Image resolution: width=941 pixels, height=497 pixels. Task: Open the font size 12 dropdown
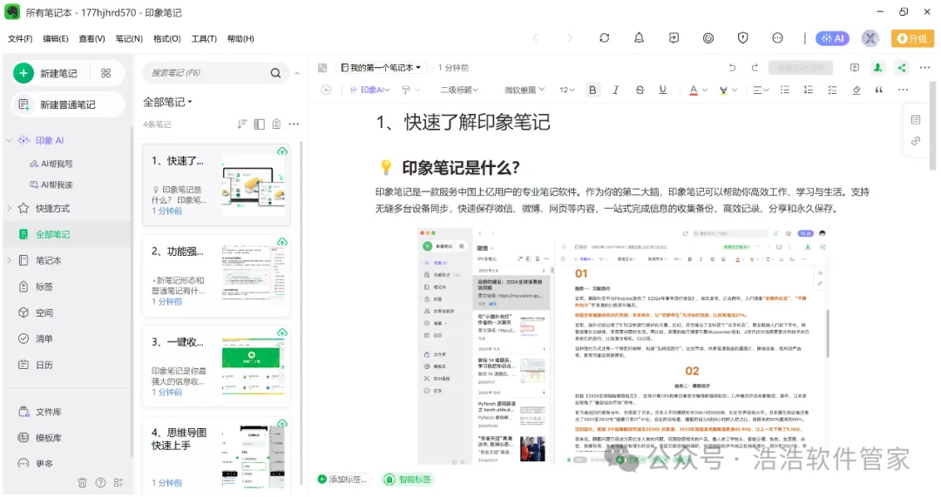[x=567, y=90]
